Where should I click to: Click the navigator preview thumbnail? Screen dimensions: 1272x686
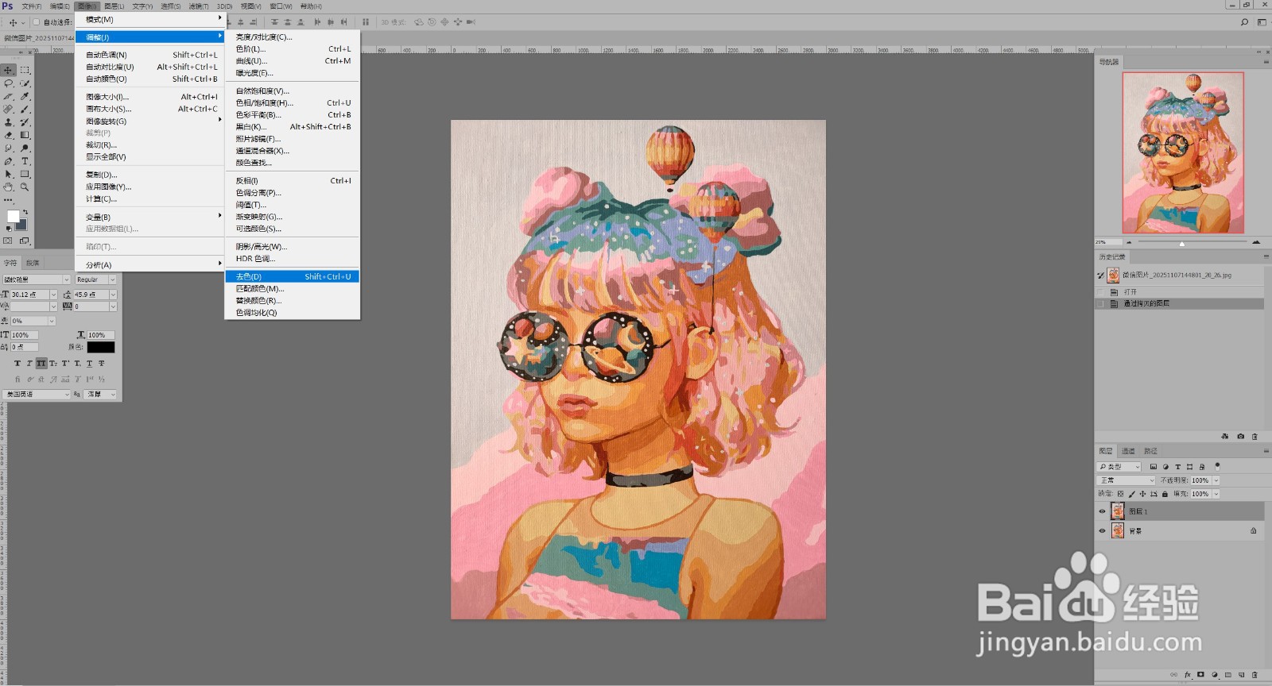pyautogui.click(x=1183, y=152)
